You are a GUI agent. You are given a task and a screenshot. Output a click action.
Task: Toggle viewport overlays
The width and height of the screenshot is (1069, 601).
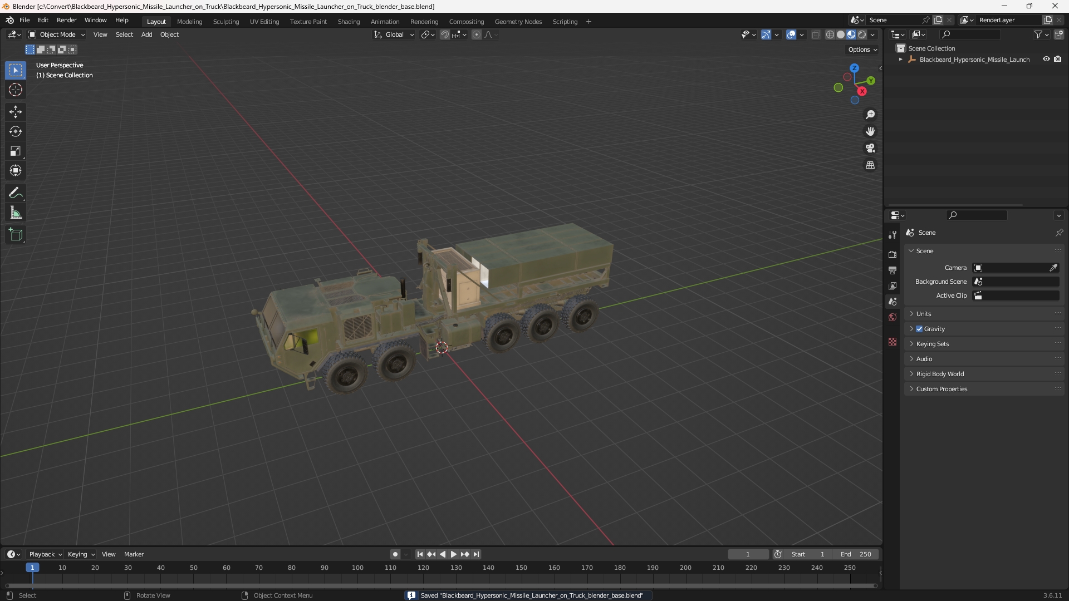click(x=791, y=35)
